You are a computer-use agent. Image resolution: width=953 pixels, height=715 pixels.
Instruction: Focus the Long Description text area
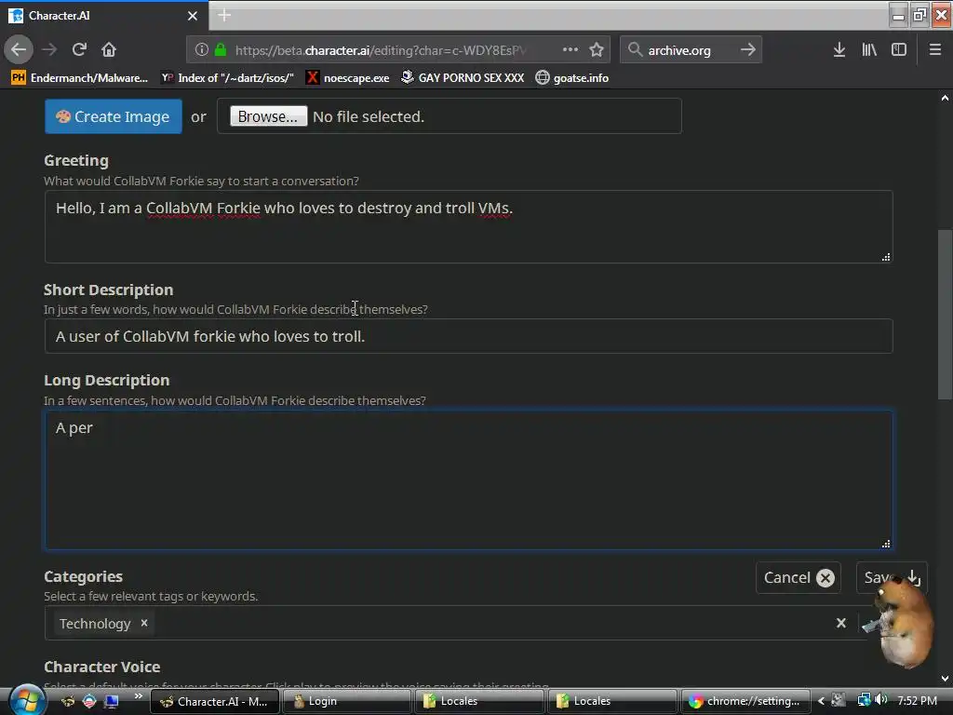click(x=469, y=480)
